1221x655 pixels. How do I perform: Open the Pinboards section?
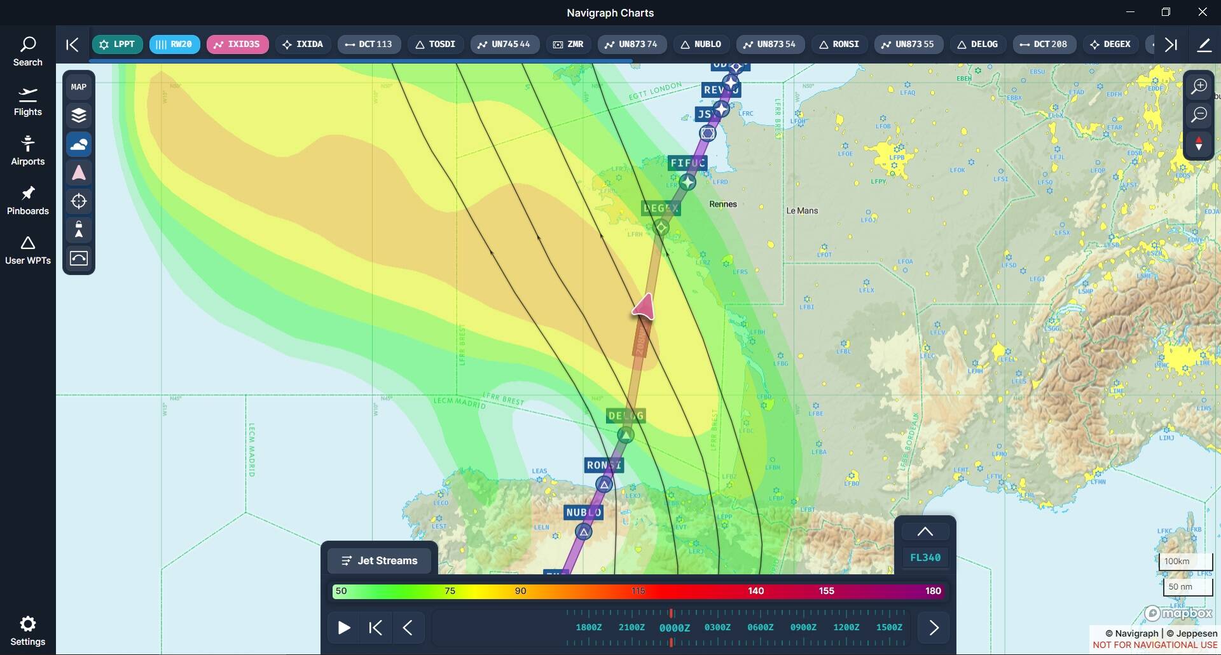point(28,200)
